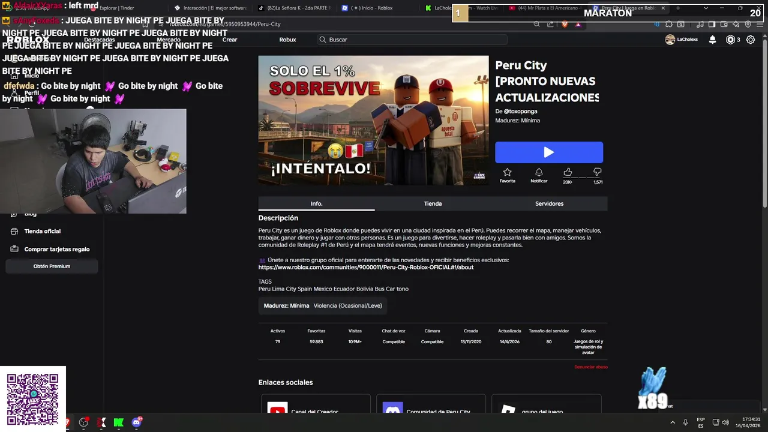768x432 pixels.
Task: Click the Violencia (Ocasional/Leve) maturity label
Action: pyautogui.click(x=347, y=305)
